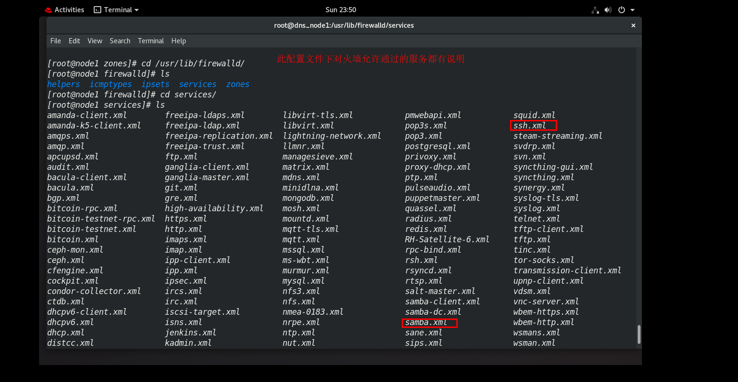Click ntp.xml file name
Image resolution: width=738 pixels, height=382 pixels.
coord(299,333)
